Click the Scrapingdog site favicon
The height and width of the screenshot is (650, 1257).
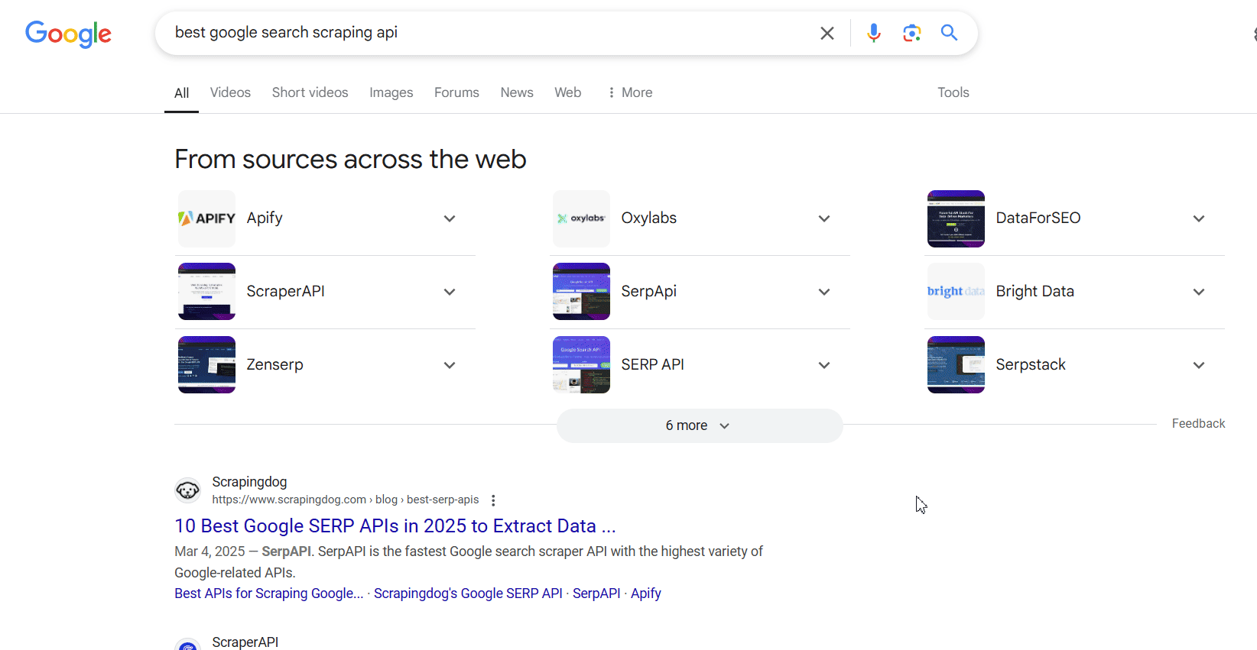click(187, 490)
